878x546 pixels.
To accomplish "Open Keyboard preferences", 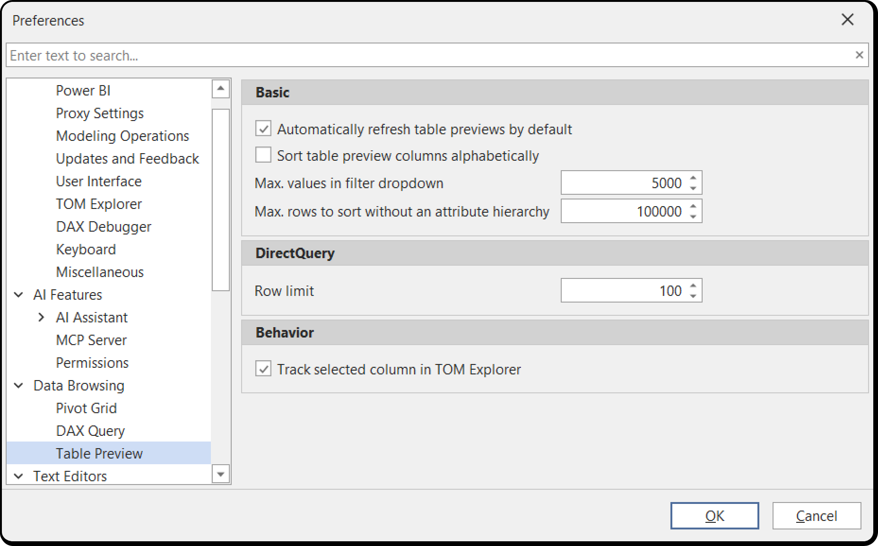I will pyautogui.click(x=86, y=249).
